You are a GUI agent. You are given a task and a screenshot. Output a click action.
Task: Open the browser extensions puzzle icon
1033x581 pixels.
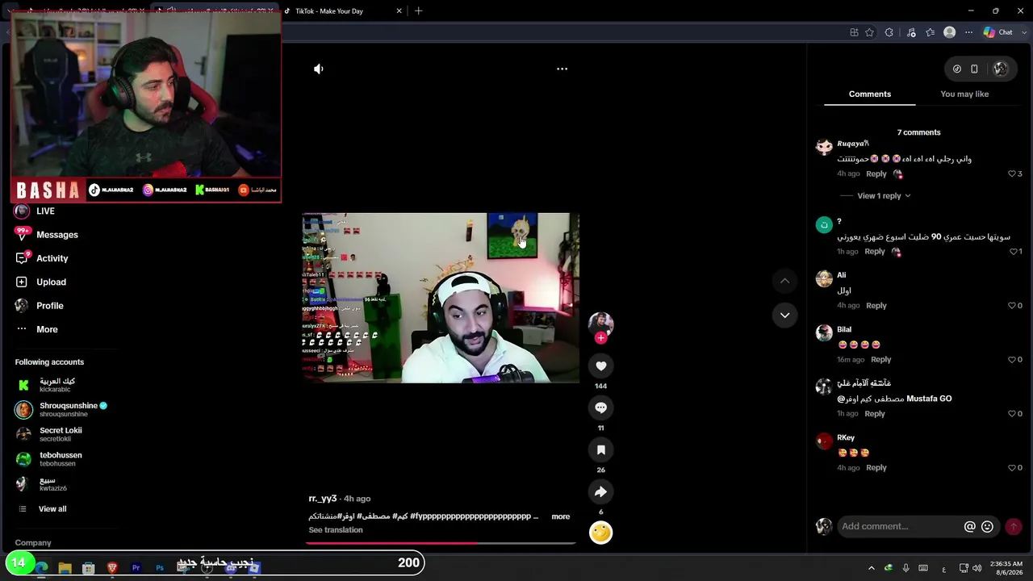click(889, 32)
